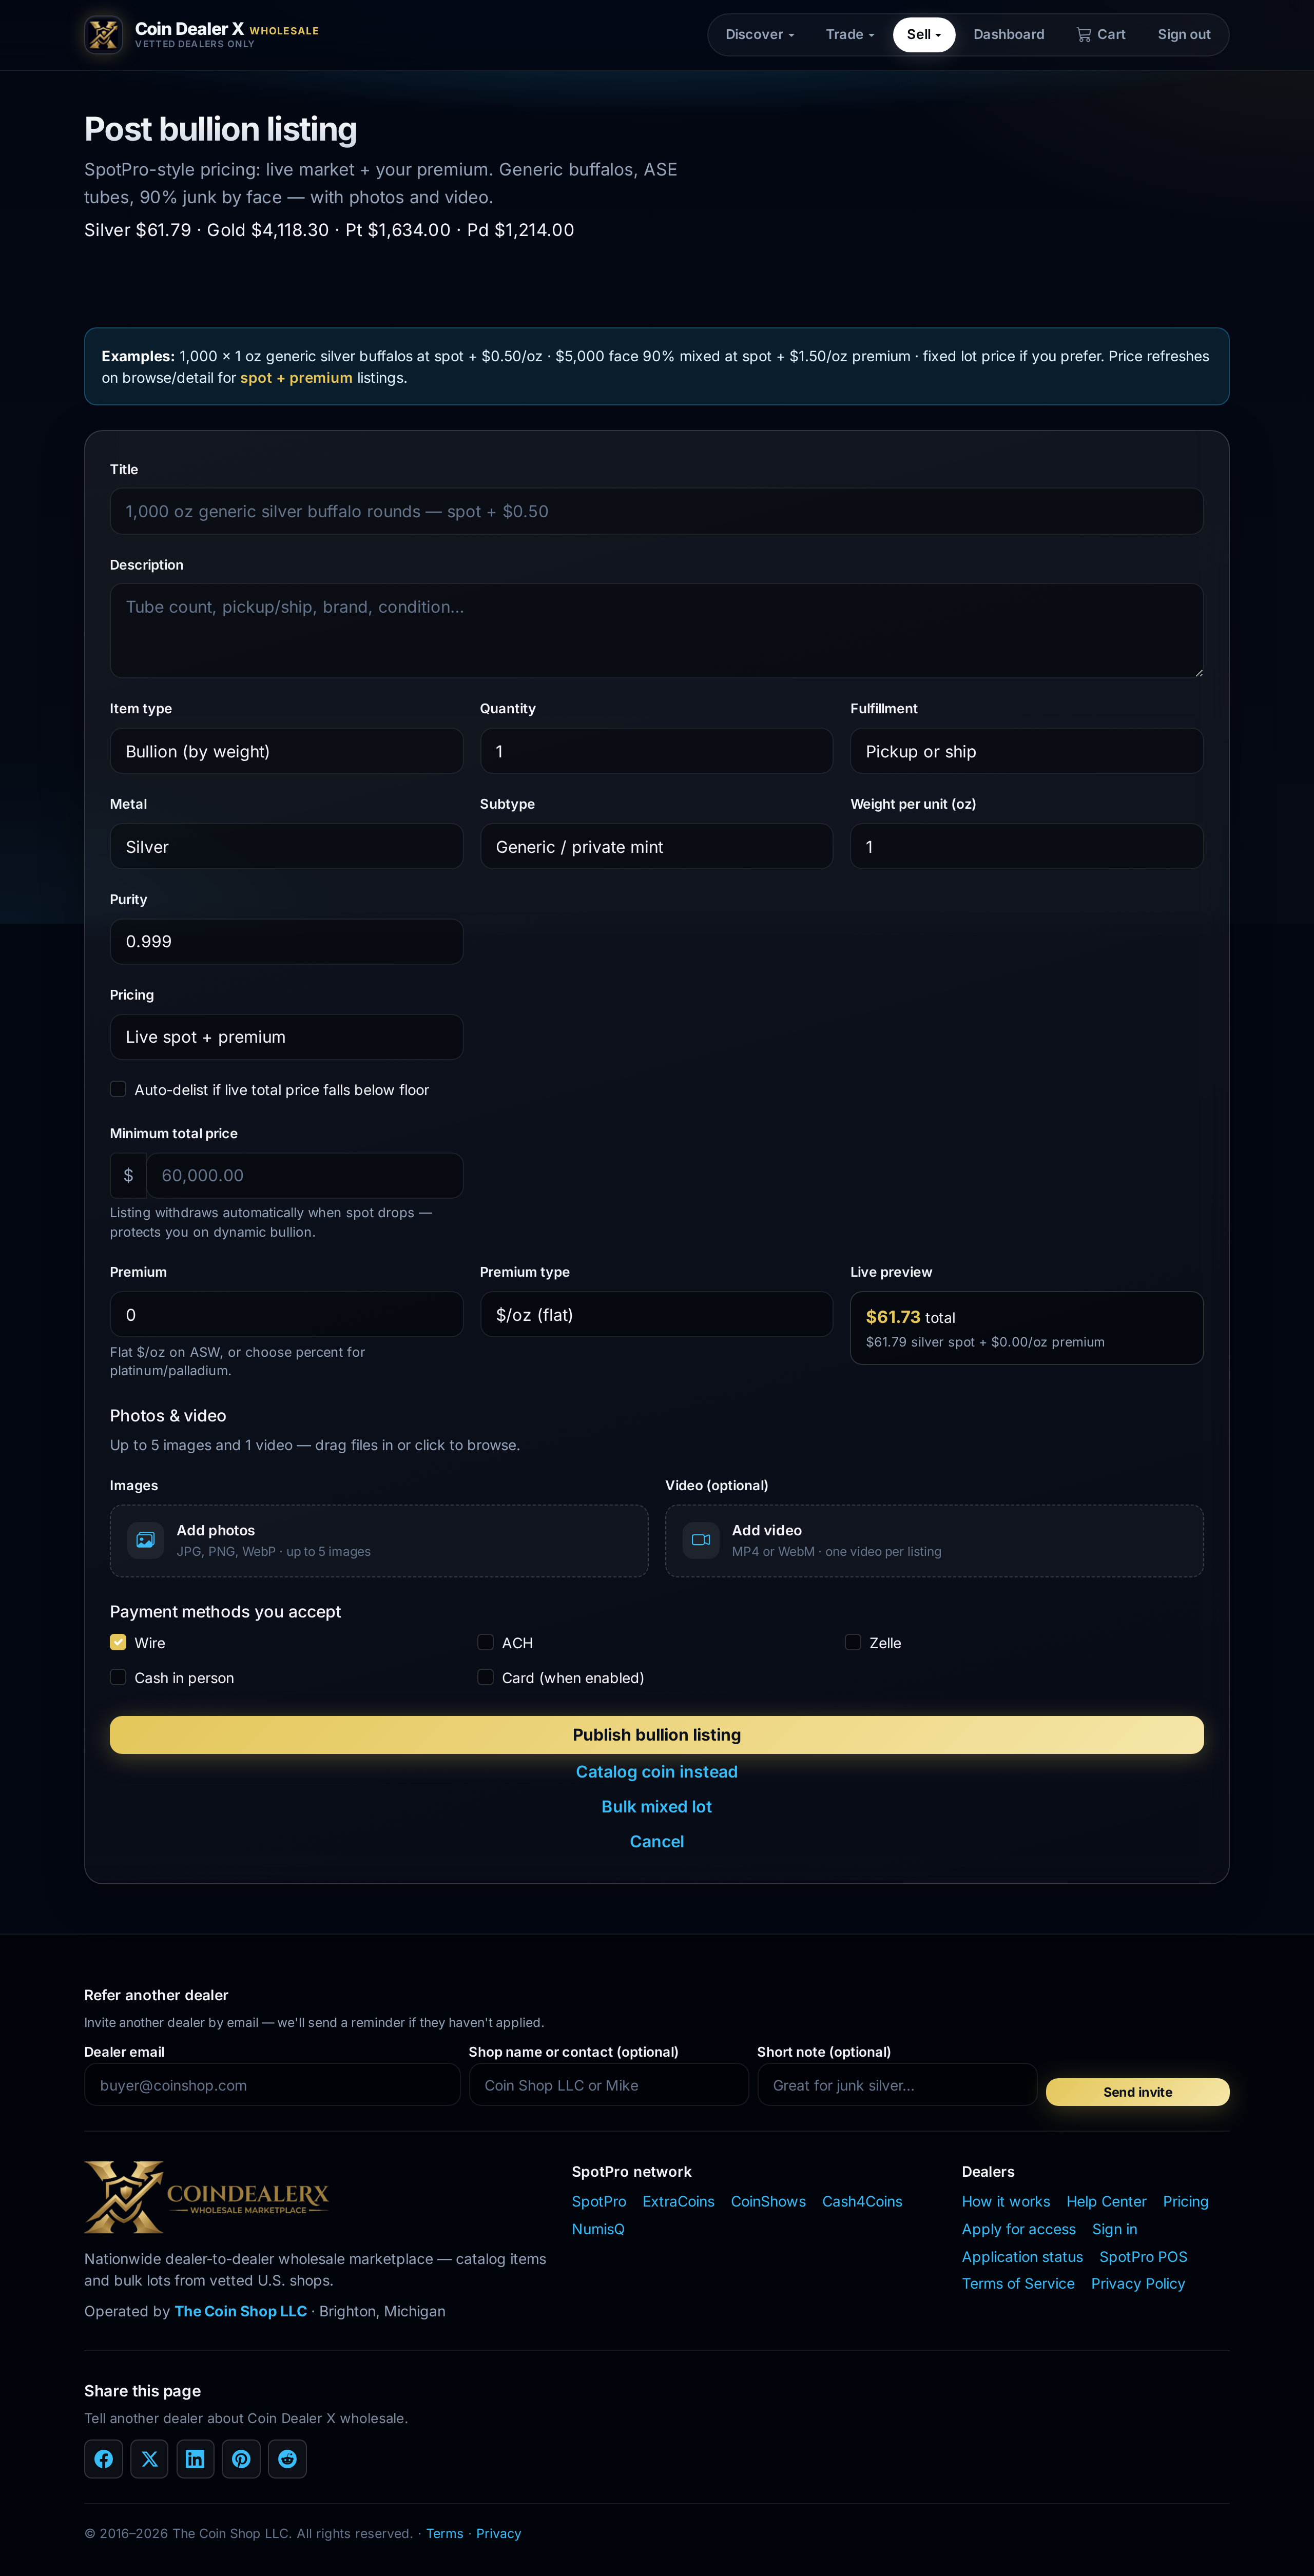Uncheck the Wire payment method
This screenshot has height=2576, width=1314.
(x=118, y=1642)
